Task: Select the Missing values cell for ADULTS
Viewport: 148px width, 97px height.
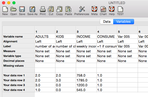Action: click(45, 66)
